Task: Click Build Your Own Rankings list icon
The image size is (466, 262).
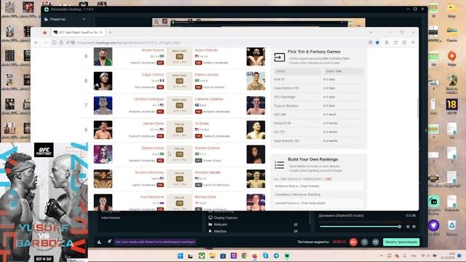Action: (x=280, y=165)
